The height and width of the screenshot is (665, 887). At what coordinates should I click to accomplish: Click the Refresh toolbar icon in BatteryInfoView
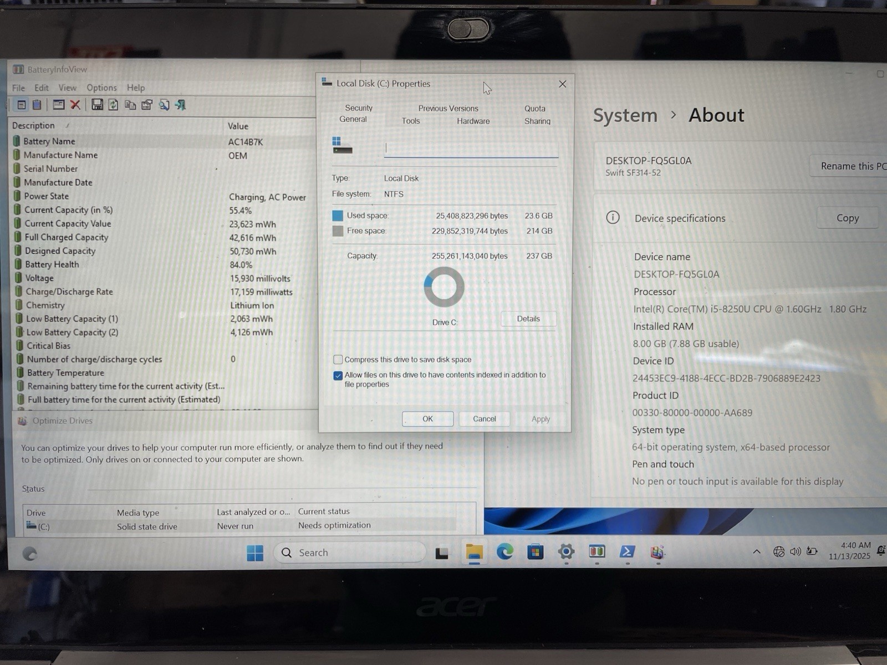[113, 105]
